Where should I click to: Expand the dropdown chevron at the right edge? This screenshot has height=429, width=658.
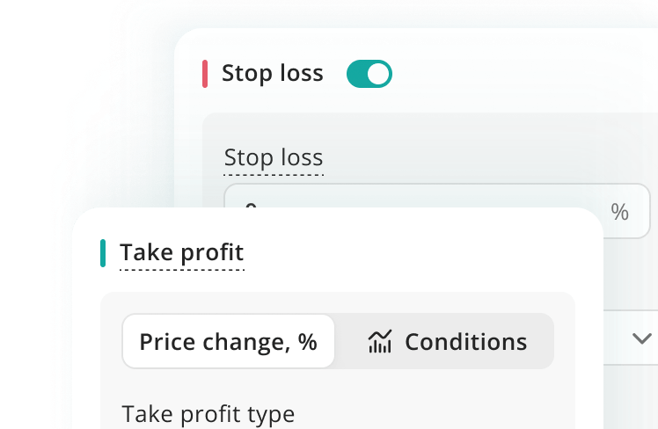642,338
